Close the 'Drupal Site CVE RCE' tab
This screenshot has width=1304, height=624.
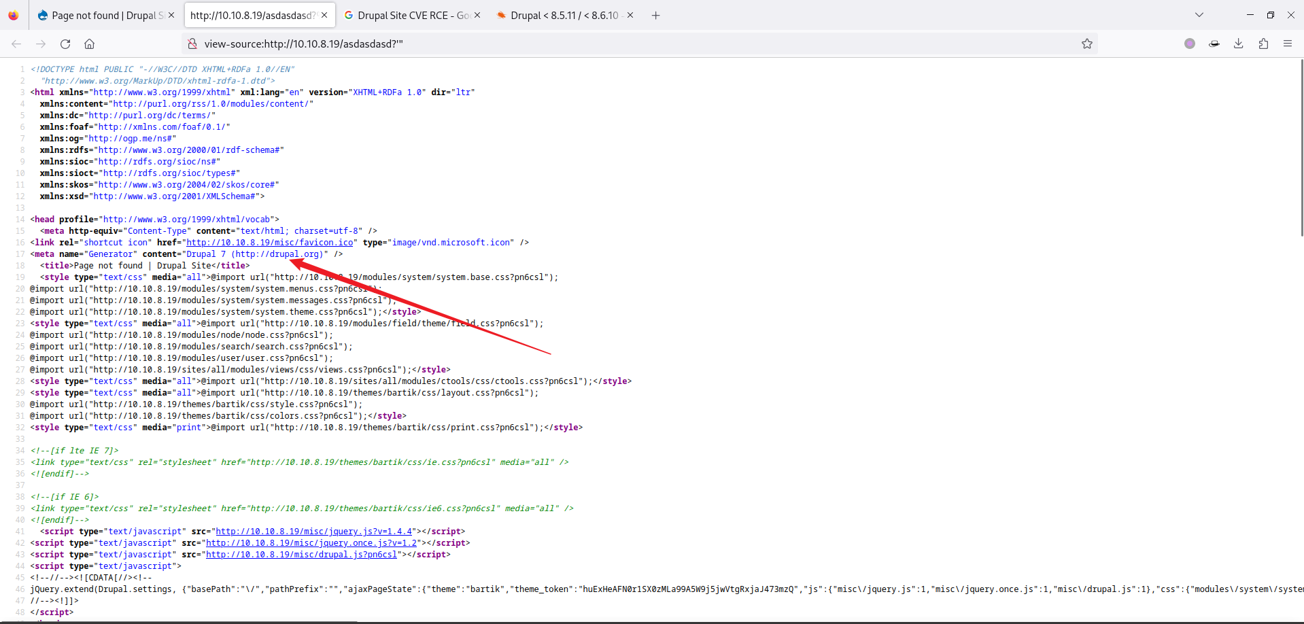coord(477,15)
